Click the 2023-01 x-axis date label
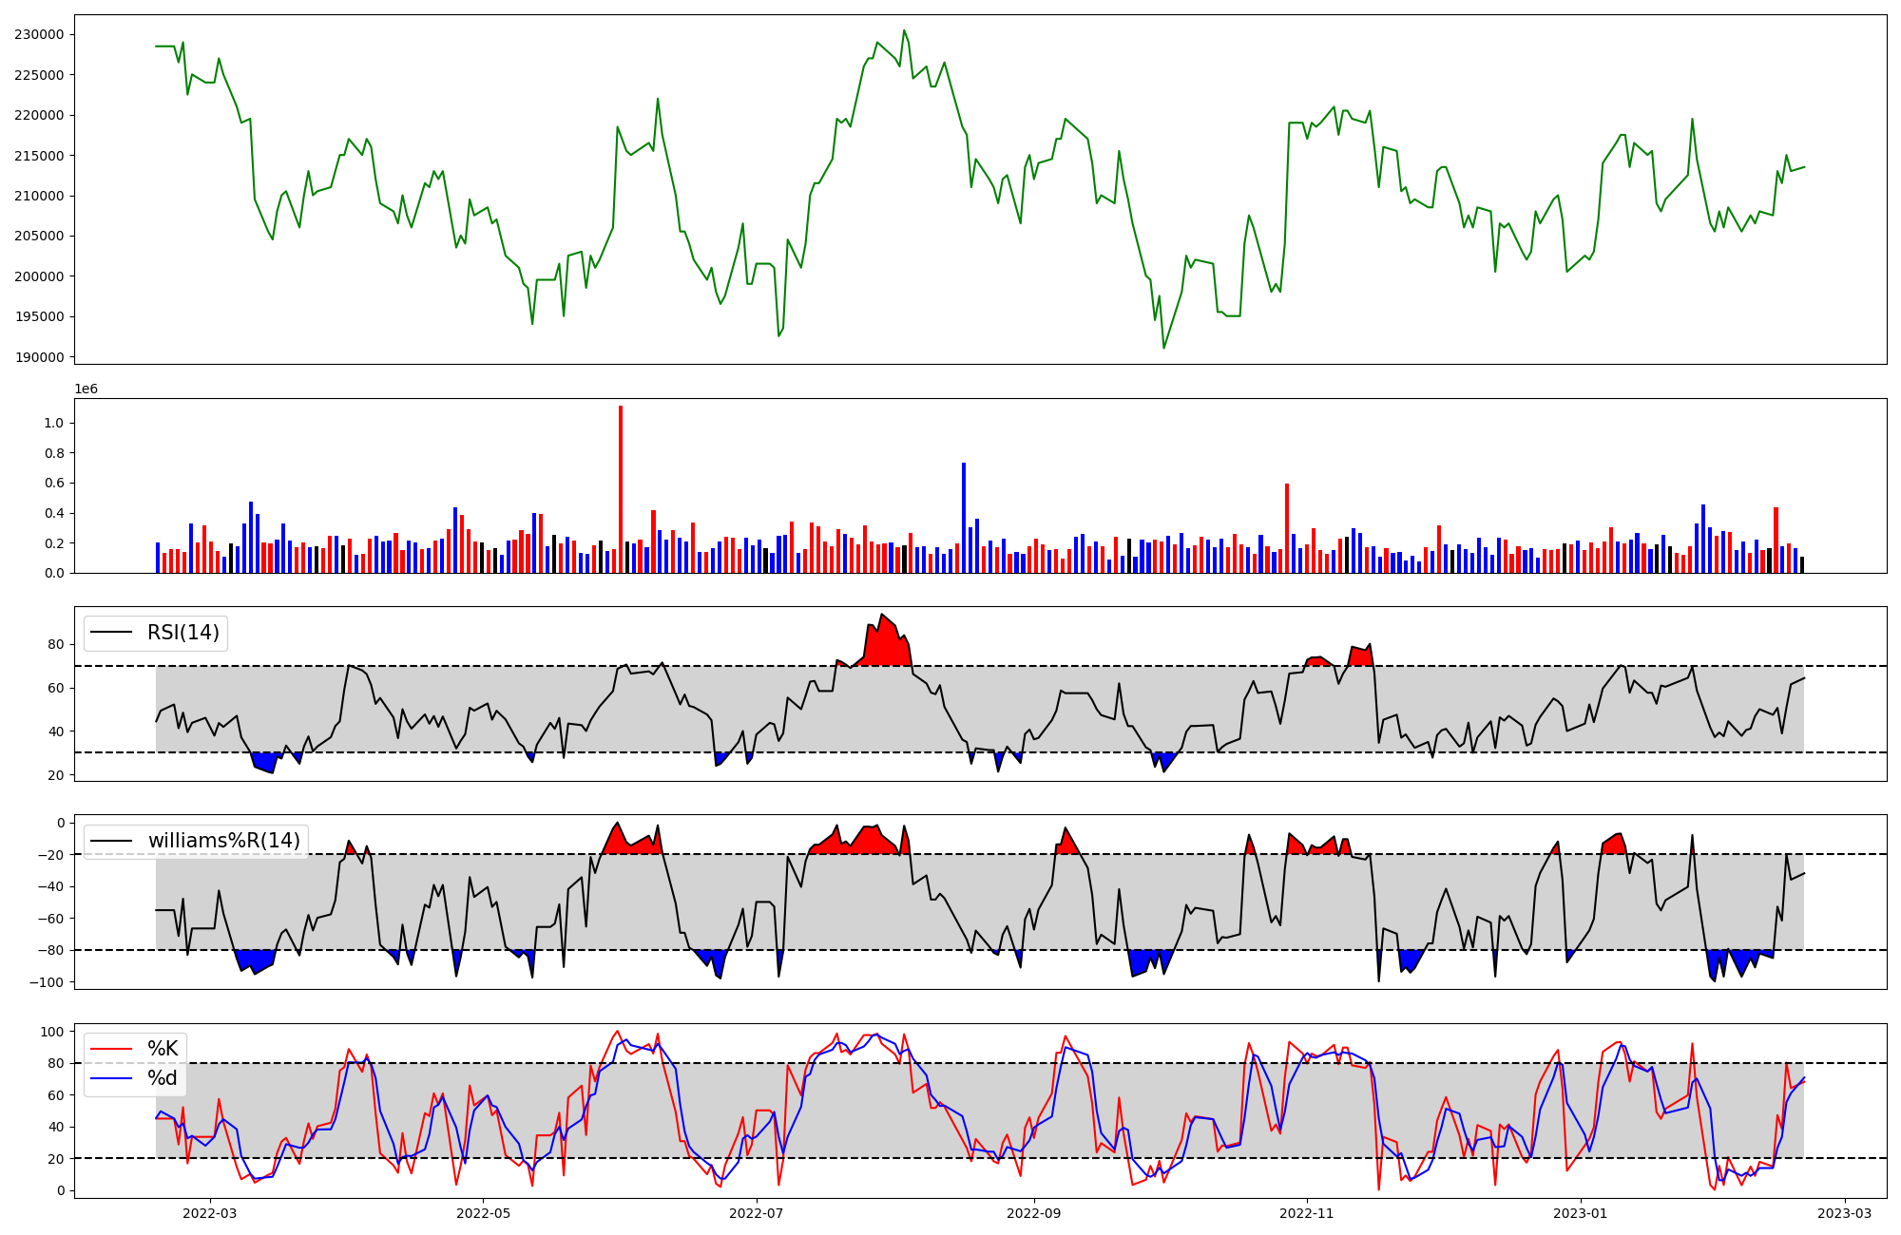Image resolution: width=1901 pixels, height=1235 pixels. click(1580, 1213)
